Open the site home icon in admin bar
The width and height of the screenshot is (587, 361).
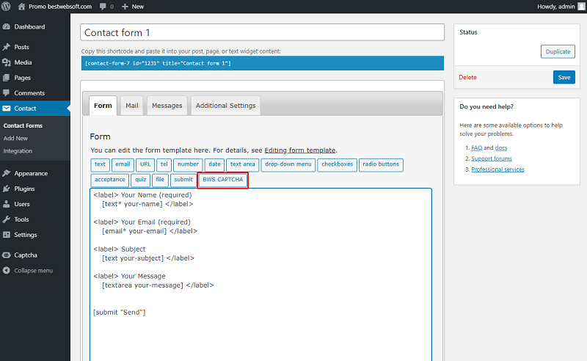point(22,7)
